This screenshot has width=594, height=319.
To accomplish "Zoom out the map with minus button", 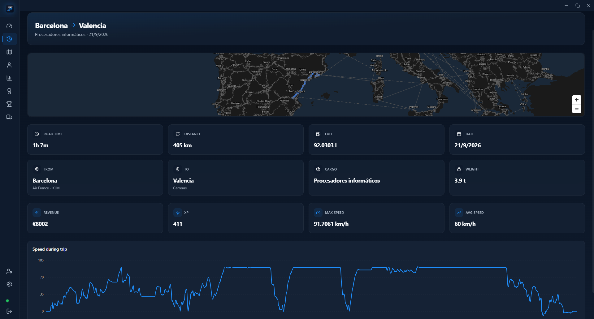I will point(577,109).
